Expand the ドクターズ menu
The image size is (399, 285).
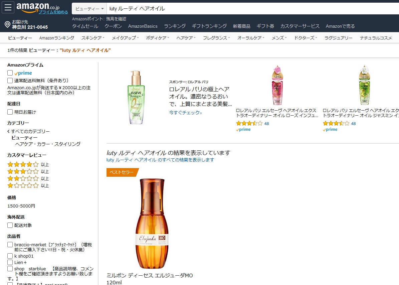[306, 38]
